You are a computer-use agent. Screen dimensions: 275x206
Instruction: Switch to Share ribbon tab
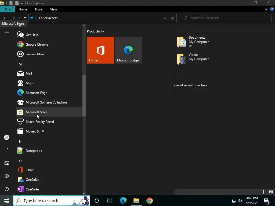[38, 9]
